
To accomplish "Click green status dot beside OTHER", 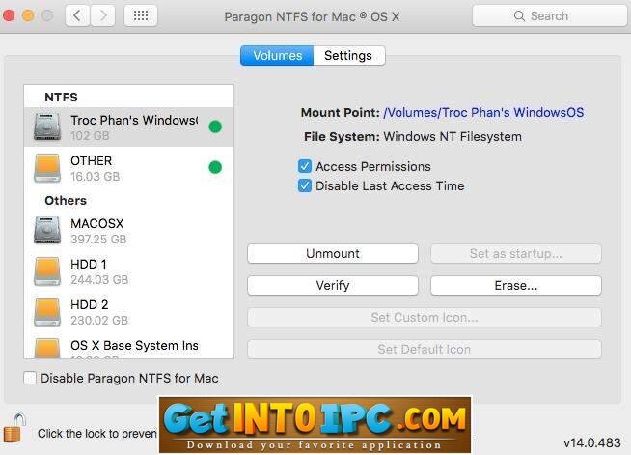I will (215, 167).
